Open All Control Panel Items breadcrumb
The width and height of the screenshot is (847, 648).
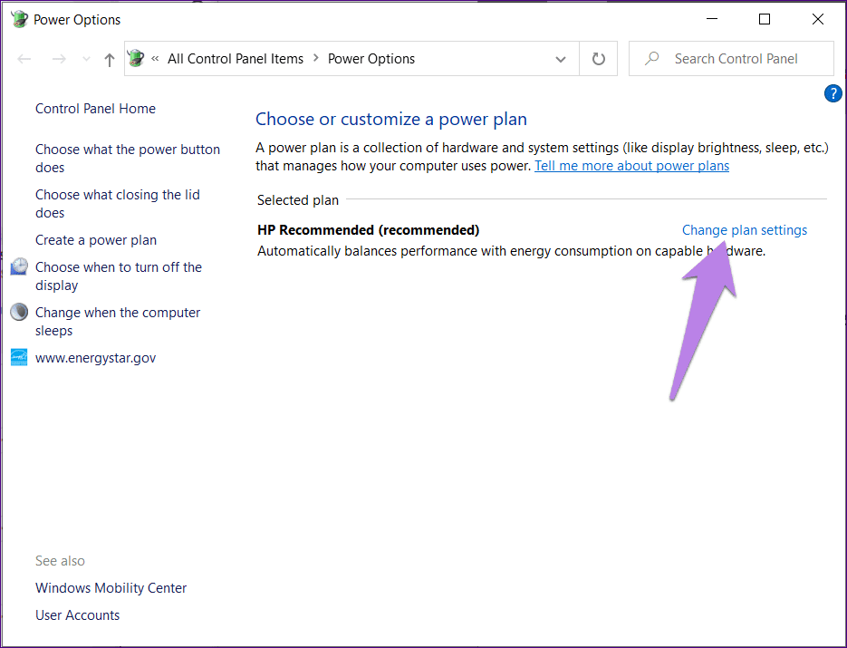pos(236,58)
